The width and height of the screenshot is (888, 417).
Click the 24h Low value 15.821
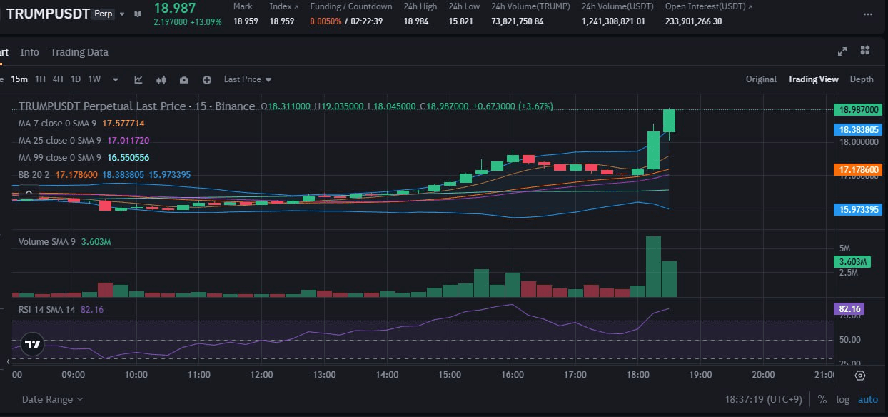click(x=461, y=21)
